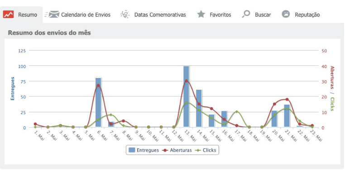Open the Resumo tab
This screenshot has height=170, width=345.
(x=21, y=15)
